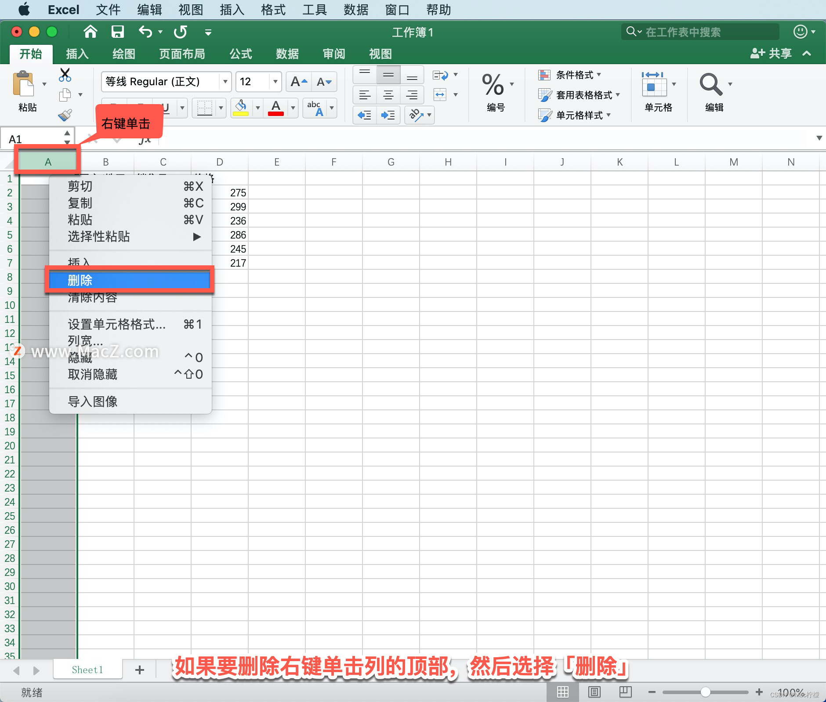Open the 单元格 (Cells) panel icon
The height and width of the screenshot is (702, 826).
tap(656, 86)
